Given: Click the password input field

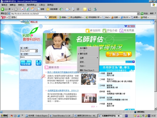Looking at the screenshot, I should pos(30,57).
